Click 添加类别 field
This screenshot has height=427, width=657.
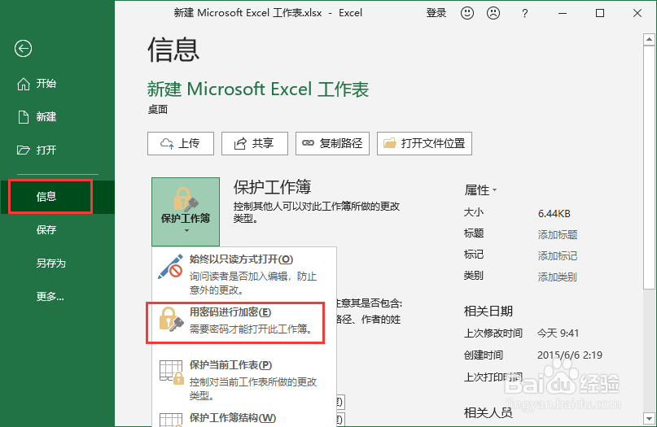[x=558, y=277]
